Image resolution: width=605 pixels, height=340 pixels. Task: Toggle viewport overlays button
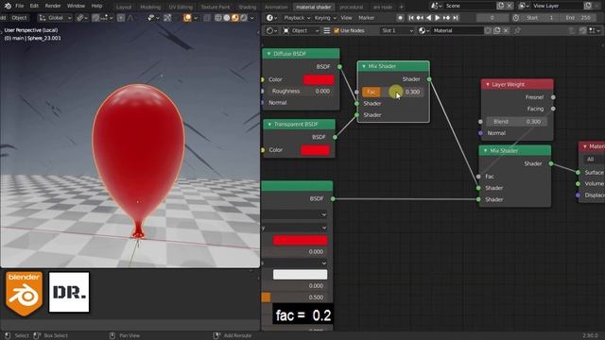pos(187,18)
